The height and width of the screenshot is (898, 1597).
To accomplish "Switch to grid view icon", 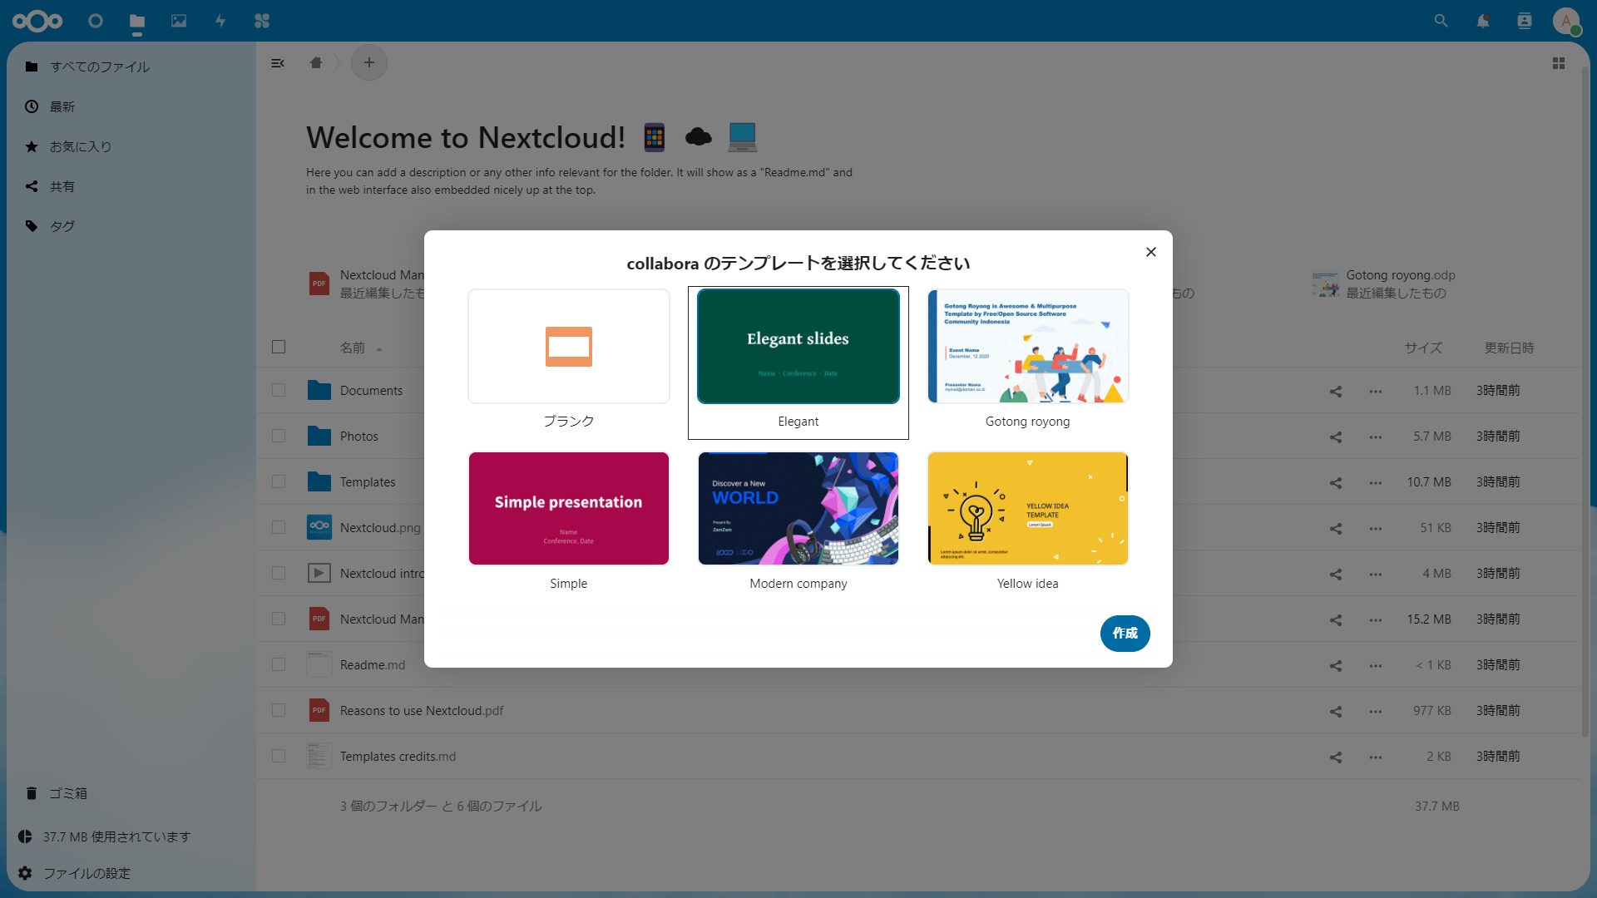I will point(1558,63).
